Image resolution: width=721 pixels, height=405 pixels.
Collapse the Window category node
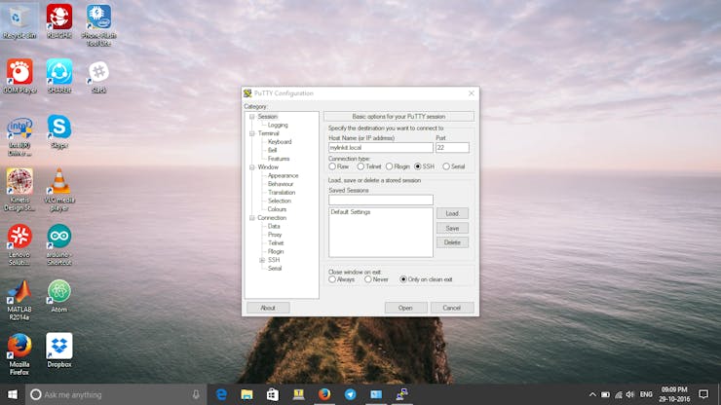(x=251, y=167)
